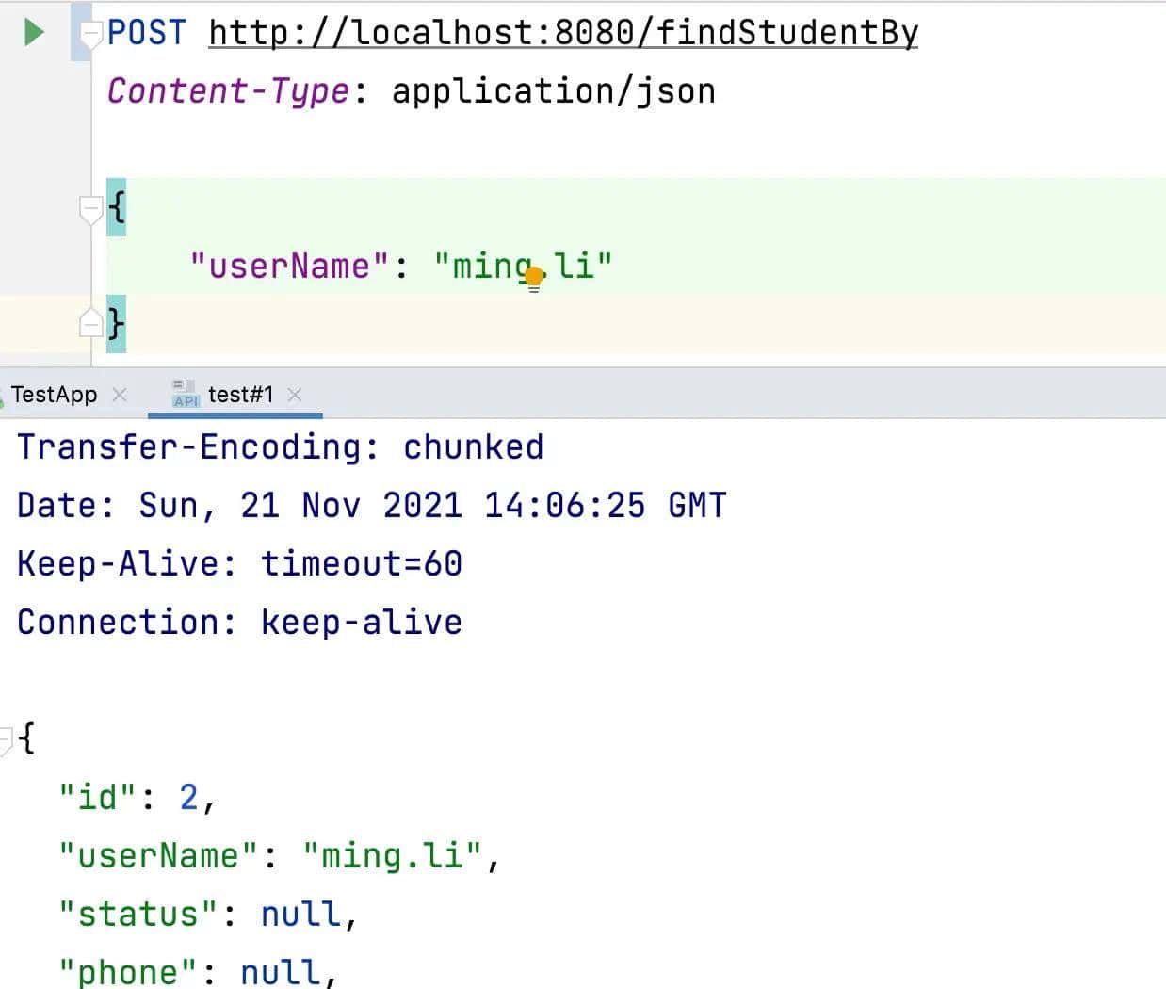The height and width of the screenshot is (989, 1166).
Task: Collapse the response JSON fold marker
Action: (6, 739)
